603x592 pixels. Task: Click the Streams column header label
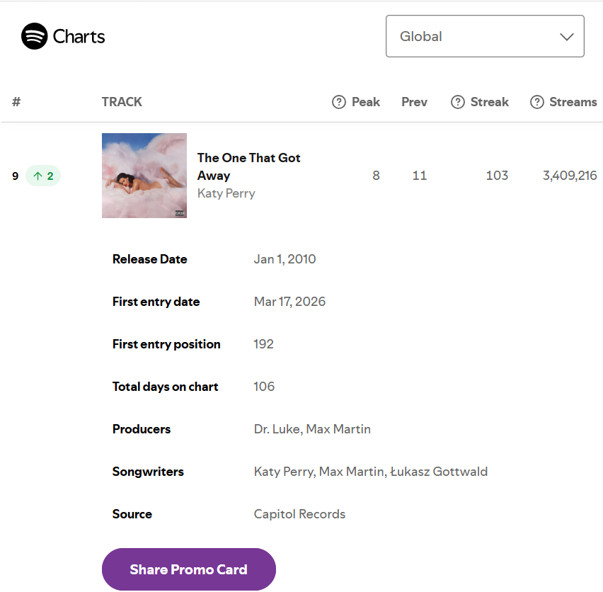coord(573,102)
